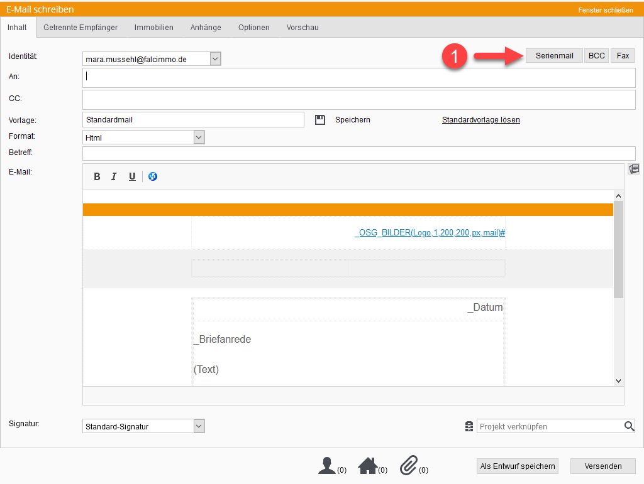Toggle bold formatting in editor toolbar
644x484 pixels.
point(97,176)
